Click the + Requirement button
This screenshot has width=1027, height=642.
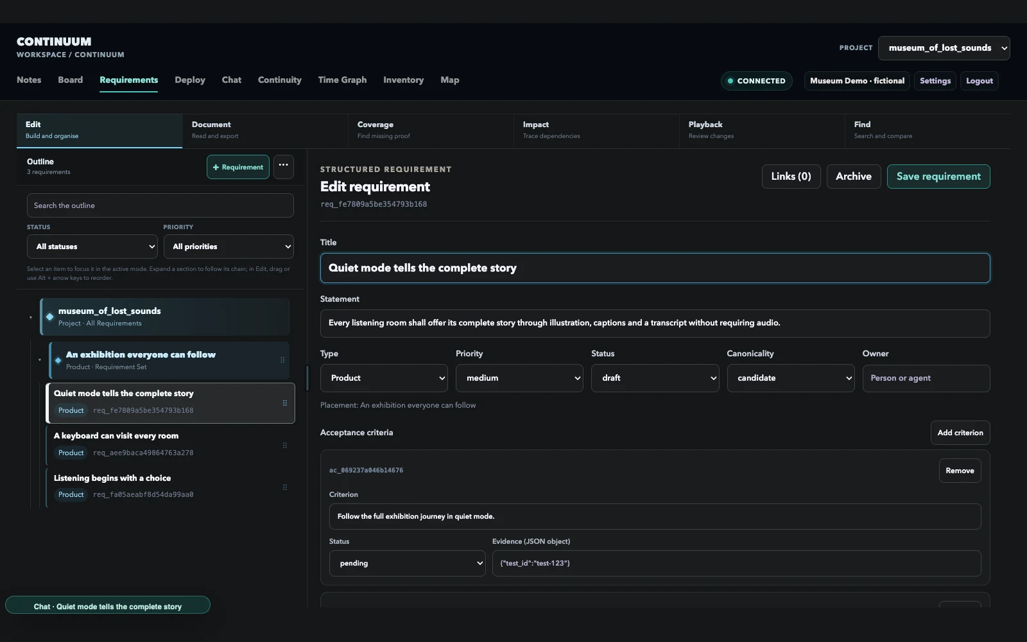[x=238, y=167]
